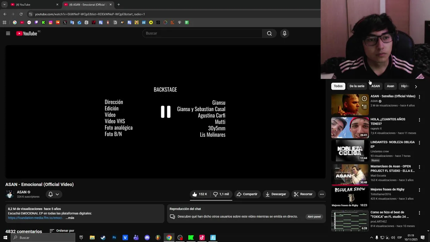
Task: Open Photoshop from the Windows taskbar
Action: point(114,238)
